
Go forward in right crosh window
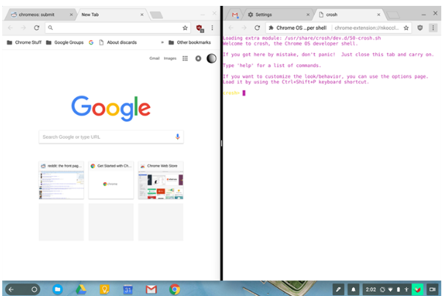(x=244, y=28)
